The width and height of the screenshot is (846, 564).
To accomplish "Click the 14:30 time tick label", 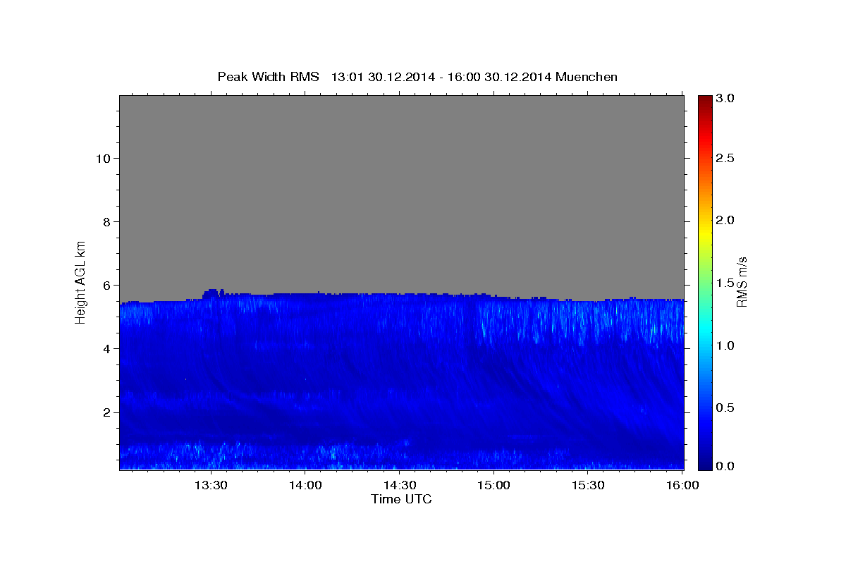I will click(400, 486).
